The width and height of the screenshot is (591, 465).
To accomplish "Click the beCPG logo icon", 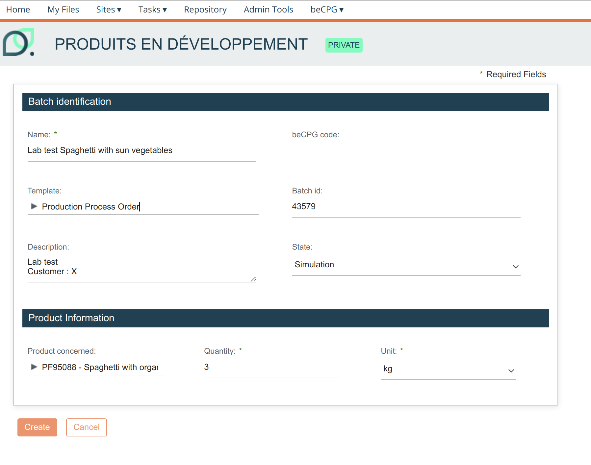I will [x=19, y=42].
